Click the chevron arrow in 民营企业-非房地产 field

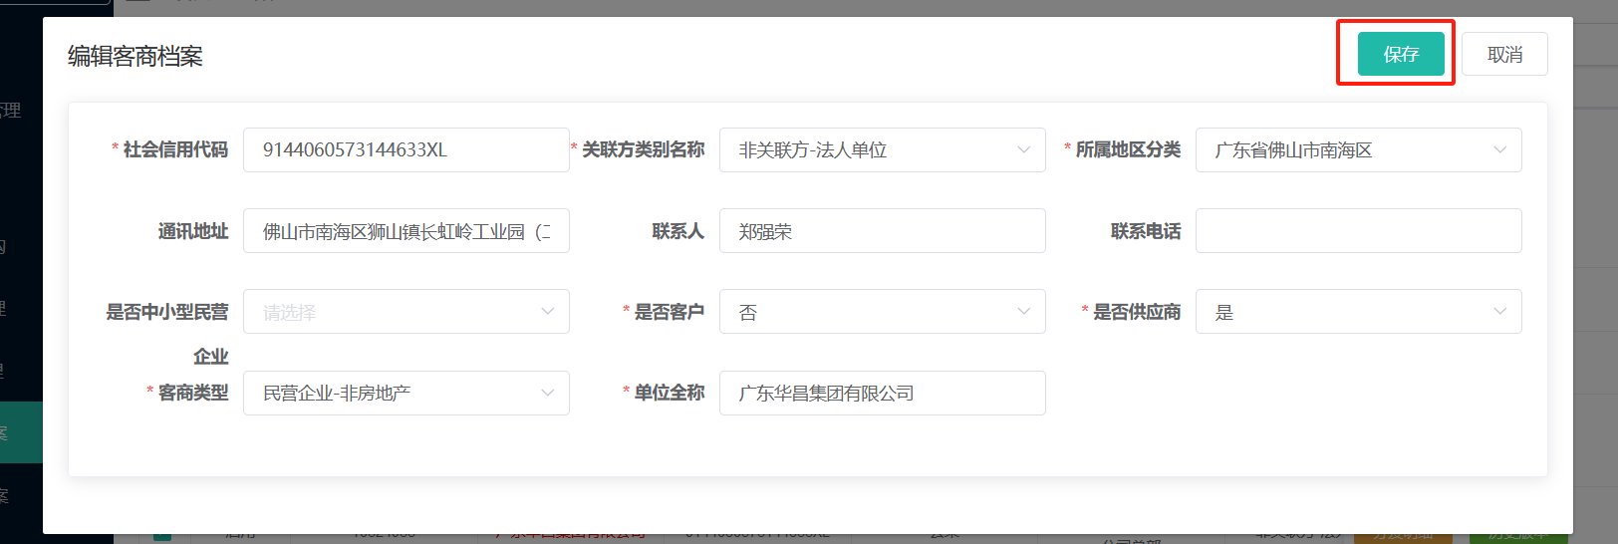[x=547, y=394]
